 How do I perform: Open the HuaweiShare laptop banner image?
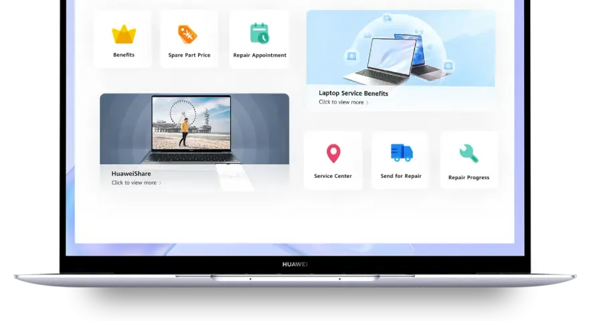point(194,129)
